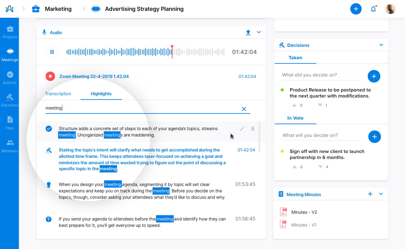
Task: Pause the audio playback
Action: click(x=52, y=52)
